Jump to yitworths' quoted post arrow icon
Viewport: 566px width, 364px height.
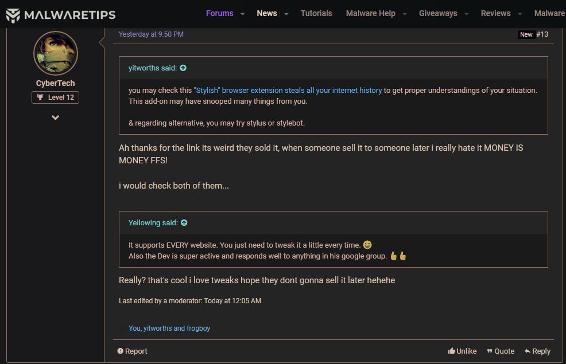(183, 68)
